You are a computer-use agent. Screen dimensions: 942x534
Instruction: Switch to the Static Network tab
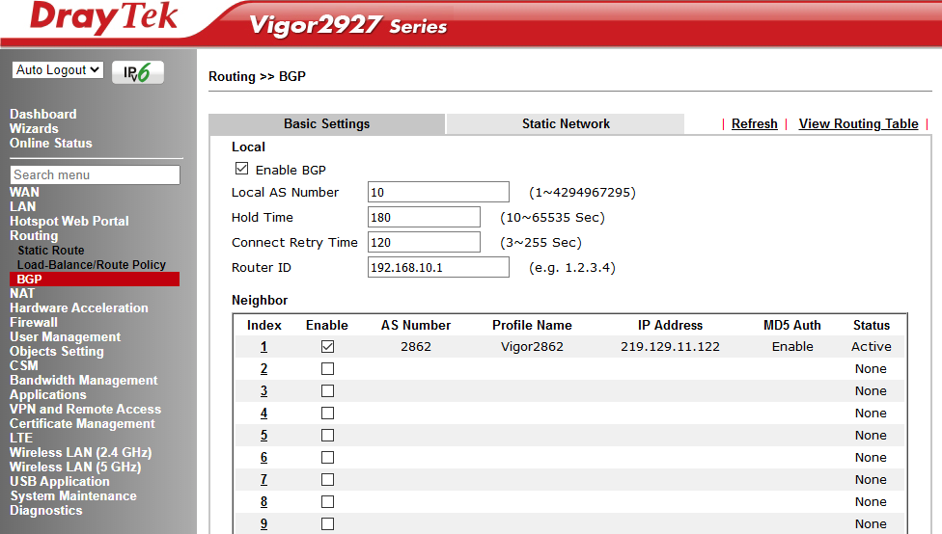[x=566, y=123]
